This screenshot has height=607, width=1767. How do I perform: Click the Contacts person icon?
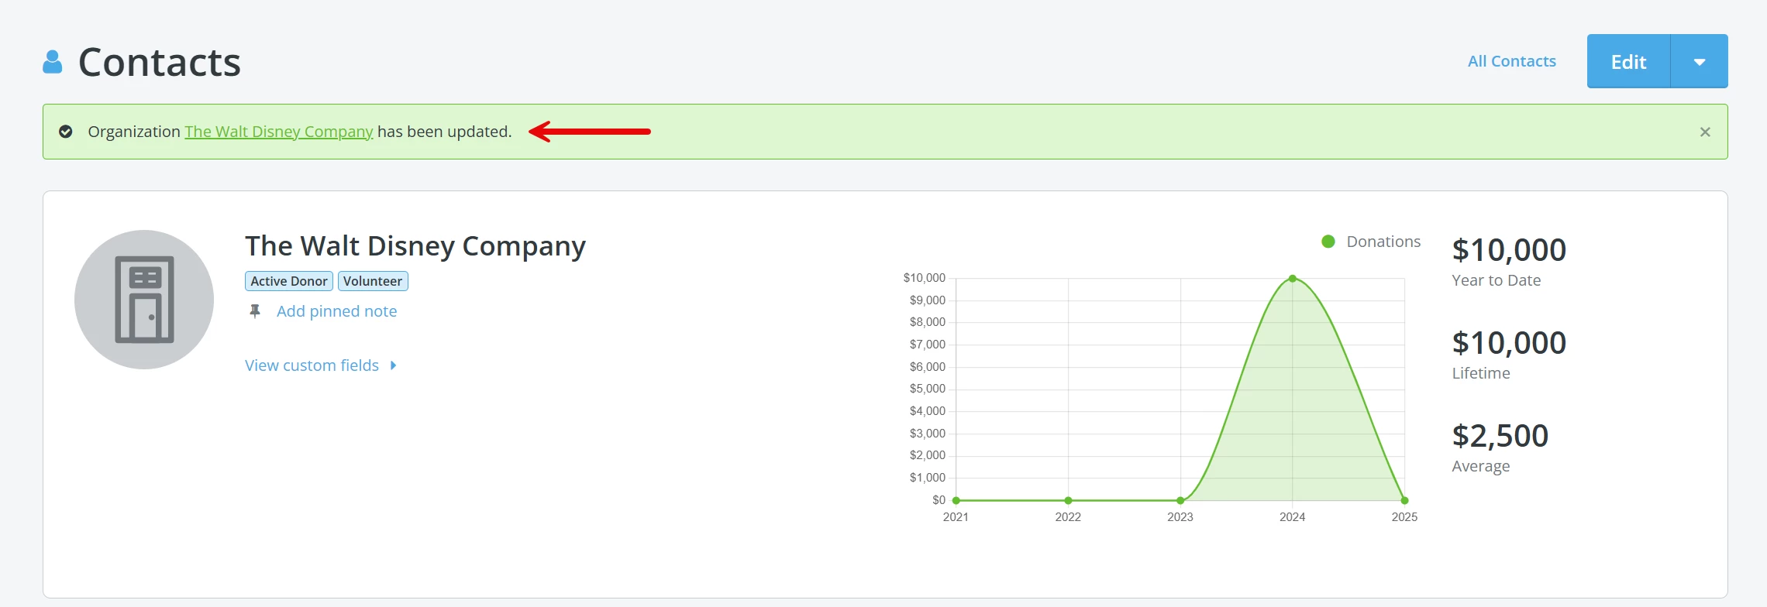point(52,62)
